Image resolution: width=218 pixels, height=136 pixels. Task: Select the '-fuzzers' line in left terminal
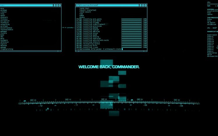[3, 33]
